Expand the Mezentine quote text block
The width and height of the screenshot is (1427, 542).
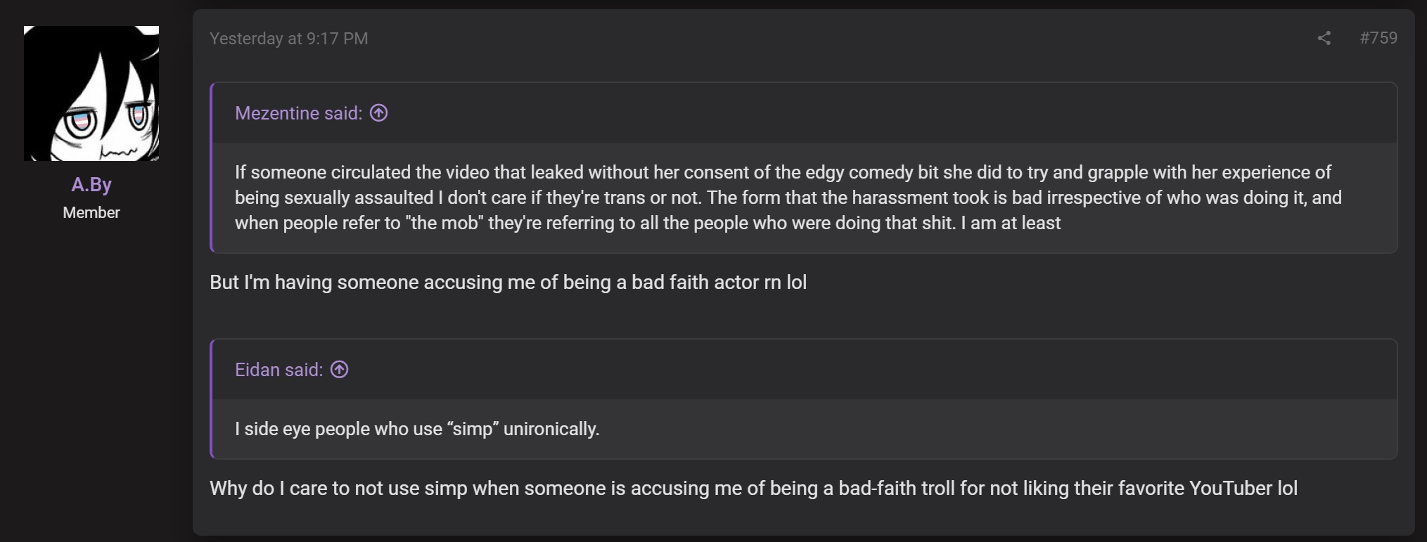(805, 198)
